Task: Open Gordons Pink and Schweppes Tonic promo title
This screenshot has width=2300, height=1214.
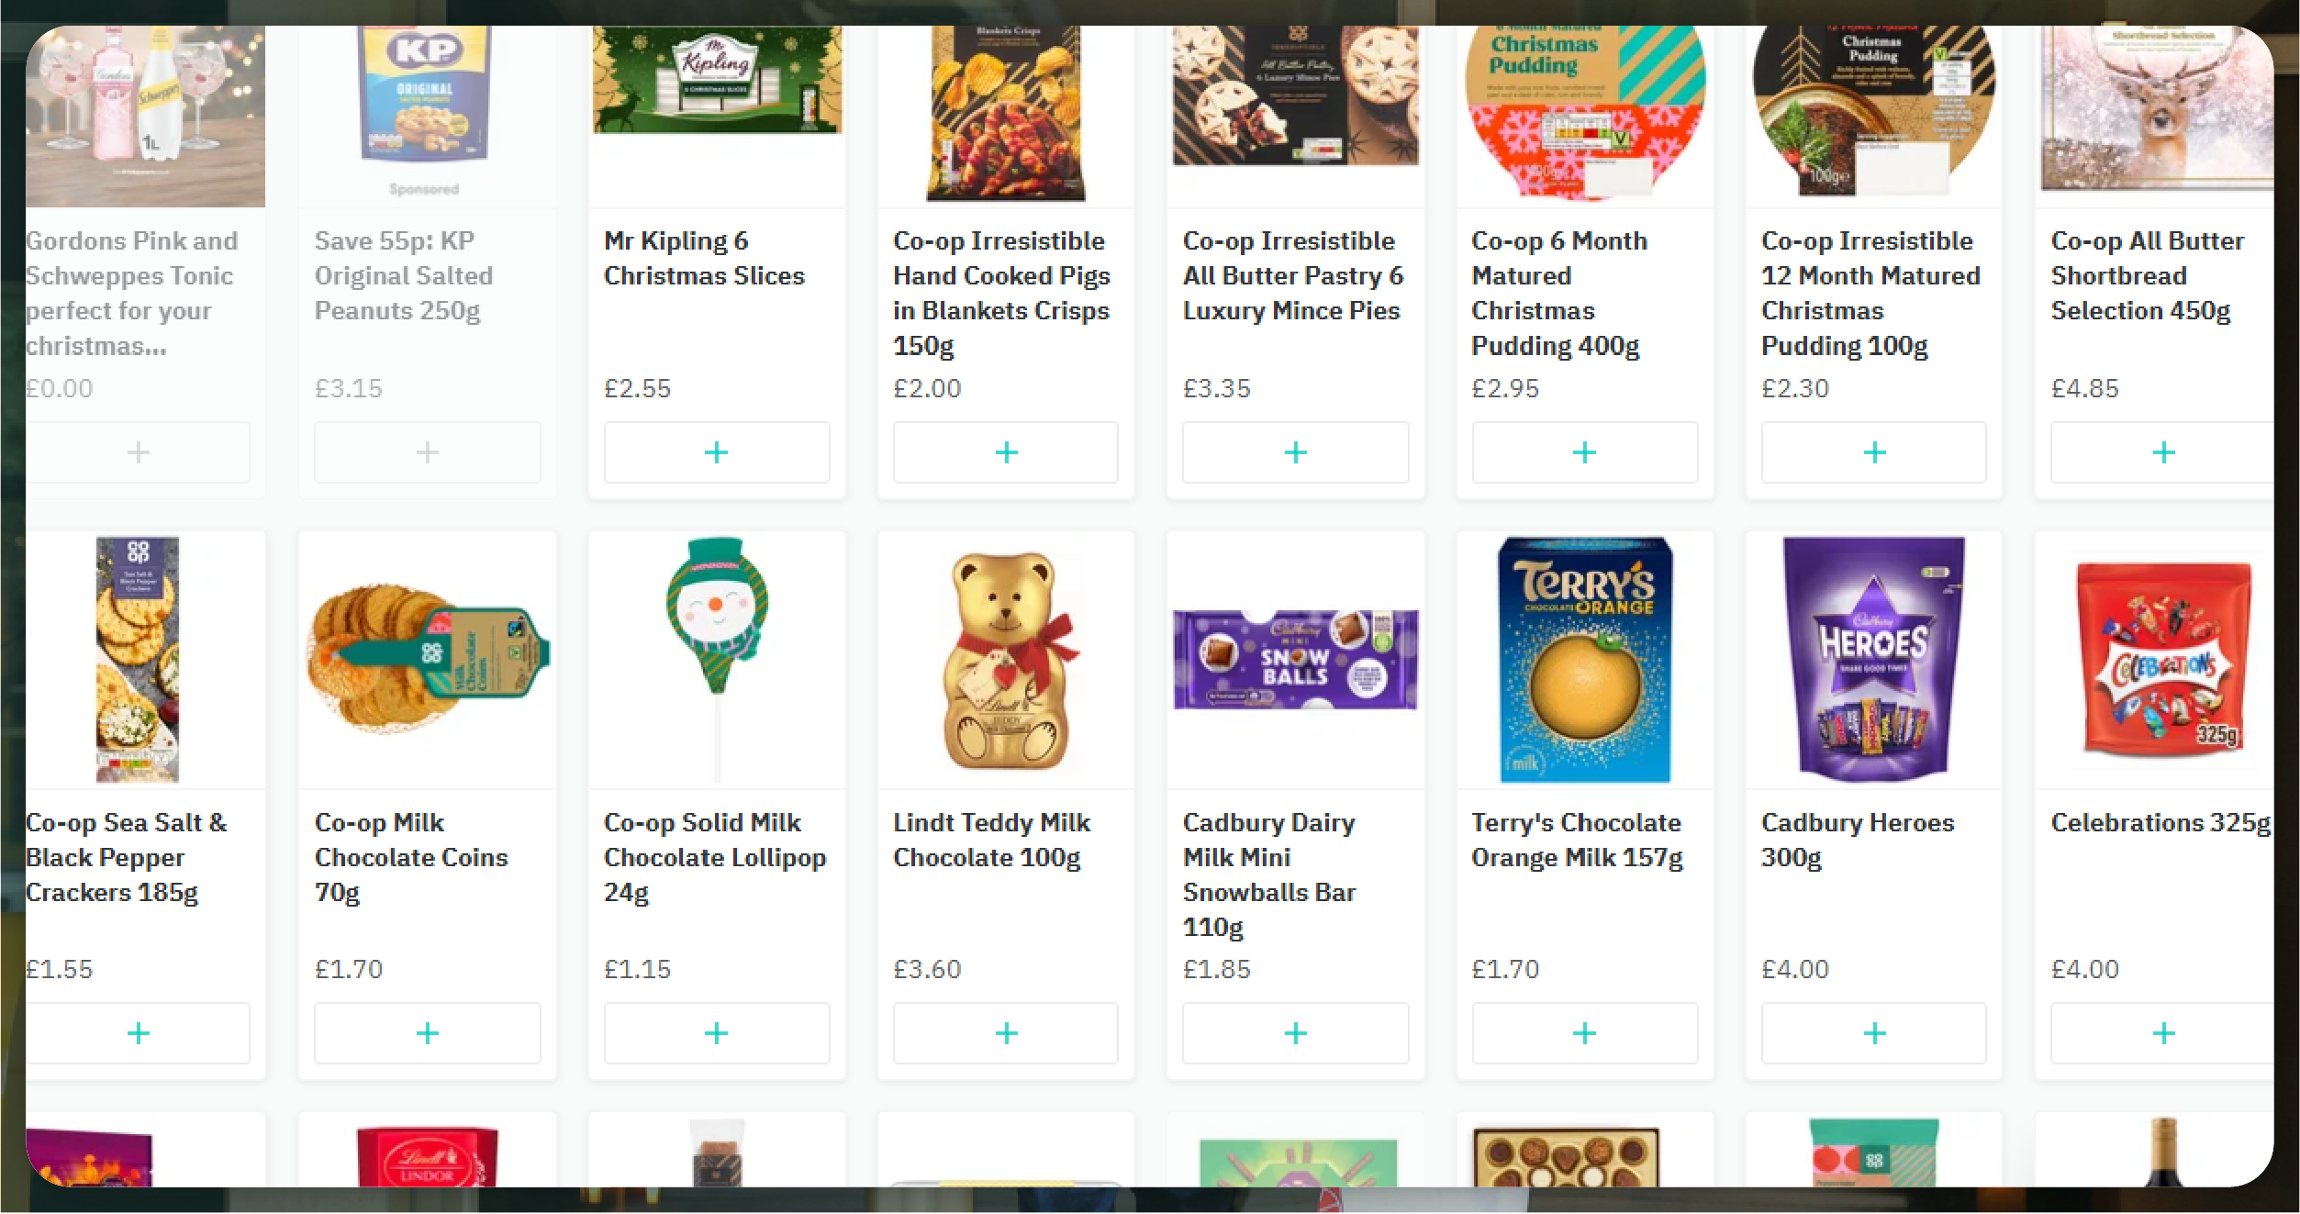Action: coord(131,294)
